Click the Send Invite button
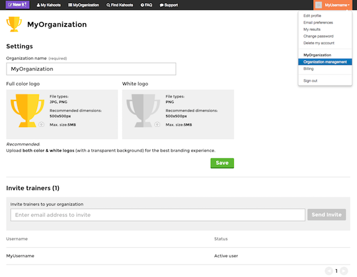This screenshot has width=357, height=277. click(x=327, y=215)
